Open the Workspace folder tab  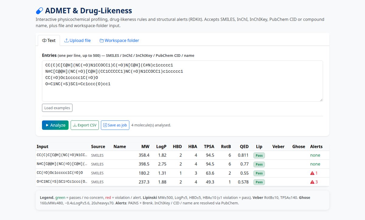[120, 40]
